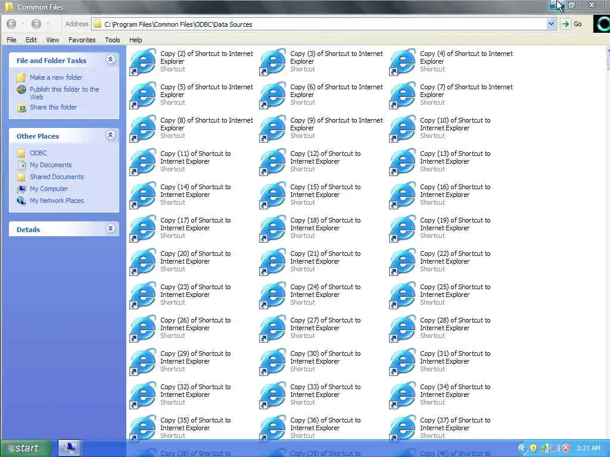This screenshot has width=610, height=457.
Task: Open My Network Places link
Action: 57,201
